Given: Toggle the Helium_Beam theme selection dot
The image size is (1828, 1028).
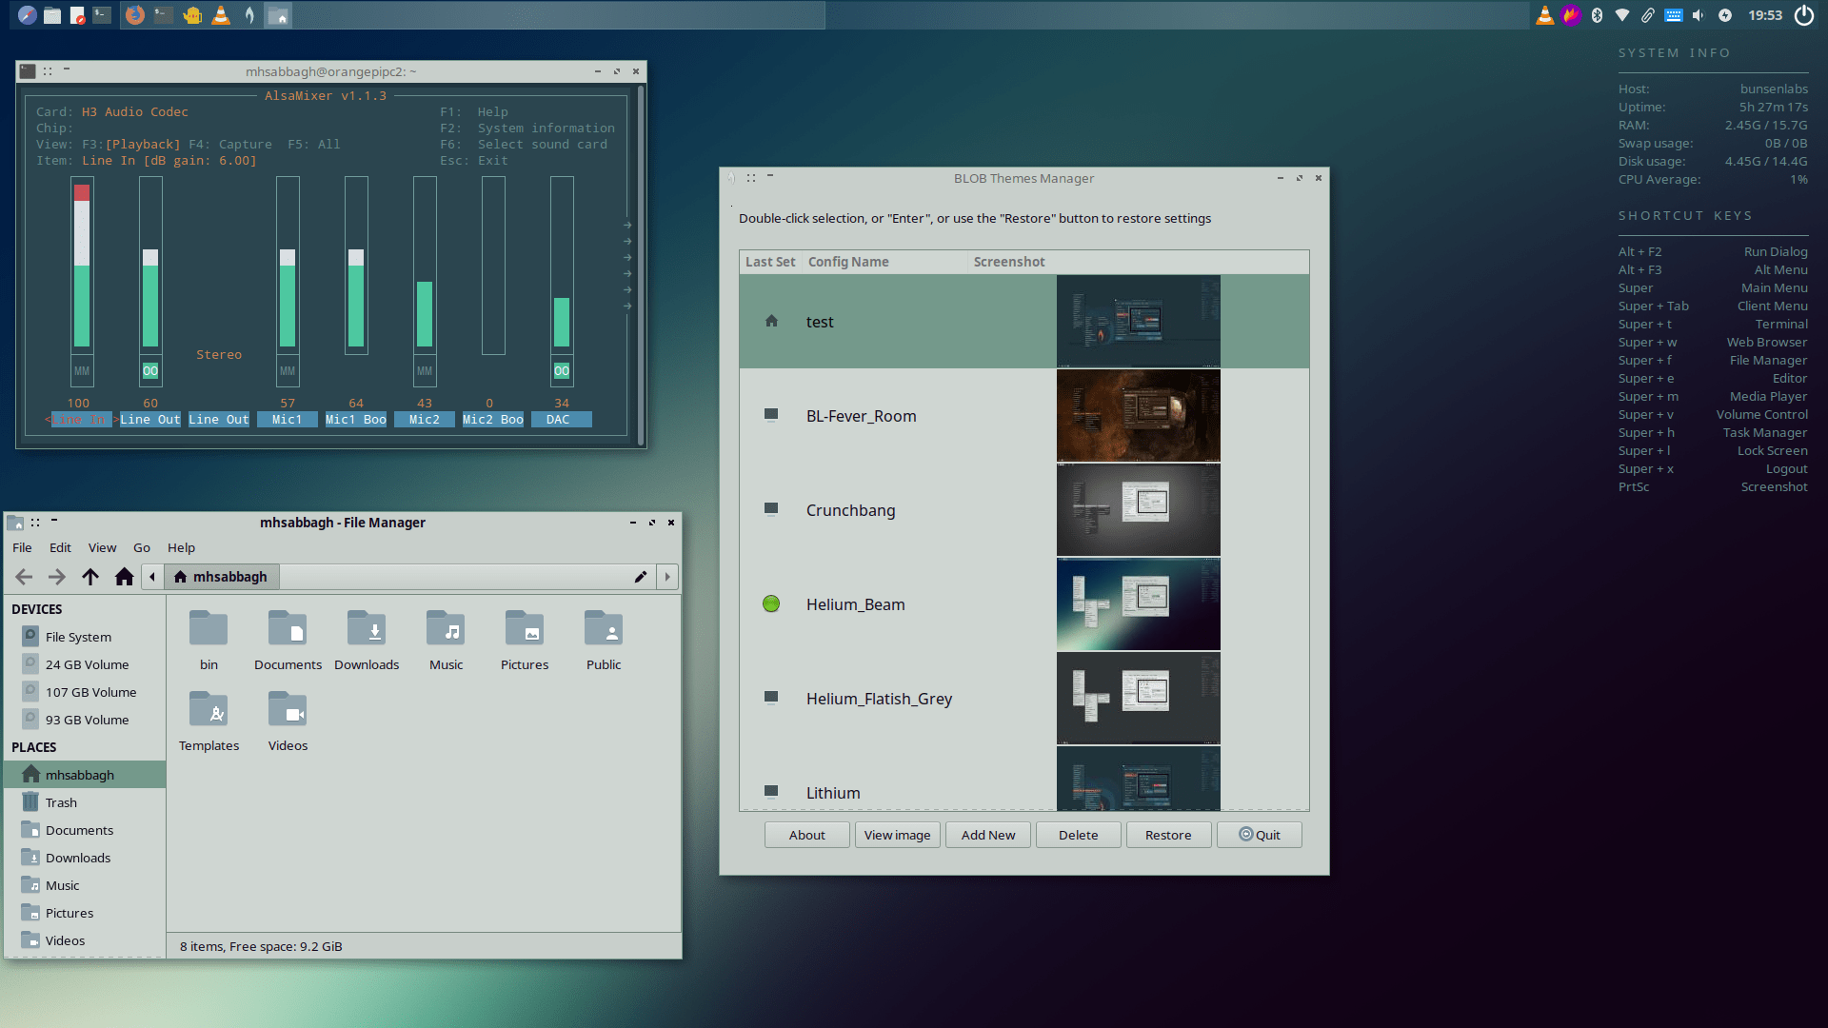Looking at the screenshot, I should tap(771, 603).
